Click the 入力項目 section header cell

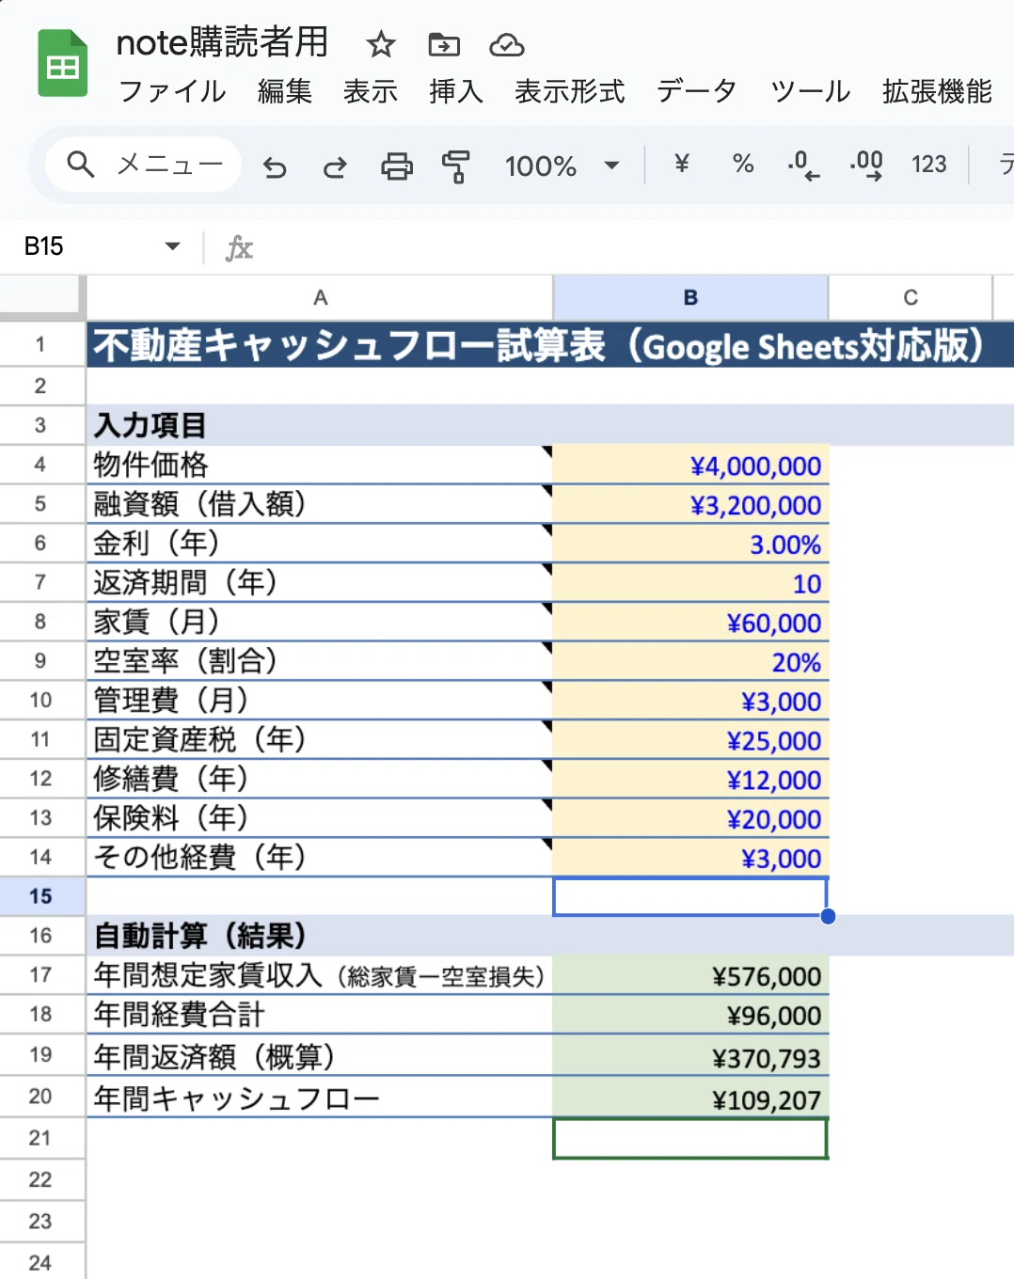click(320, 425)
